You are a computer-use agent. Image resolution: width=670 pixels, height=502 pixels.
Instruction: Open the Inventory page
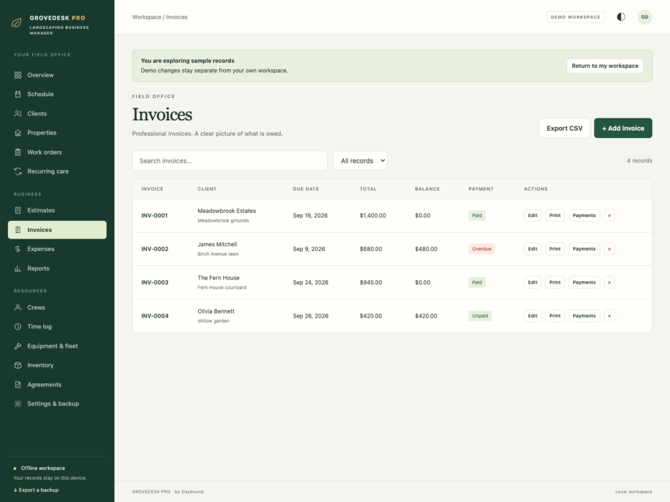pyautogui.click(x=58, y=365)
